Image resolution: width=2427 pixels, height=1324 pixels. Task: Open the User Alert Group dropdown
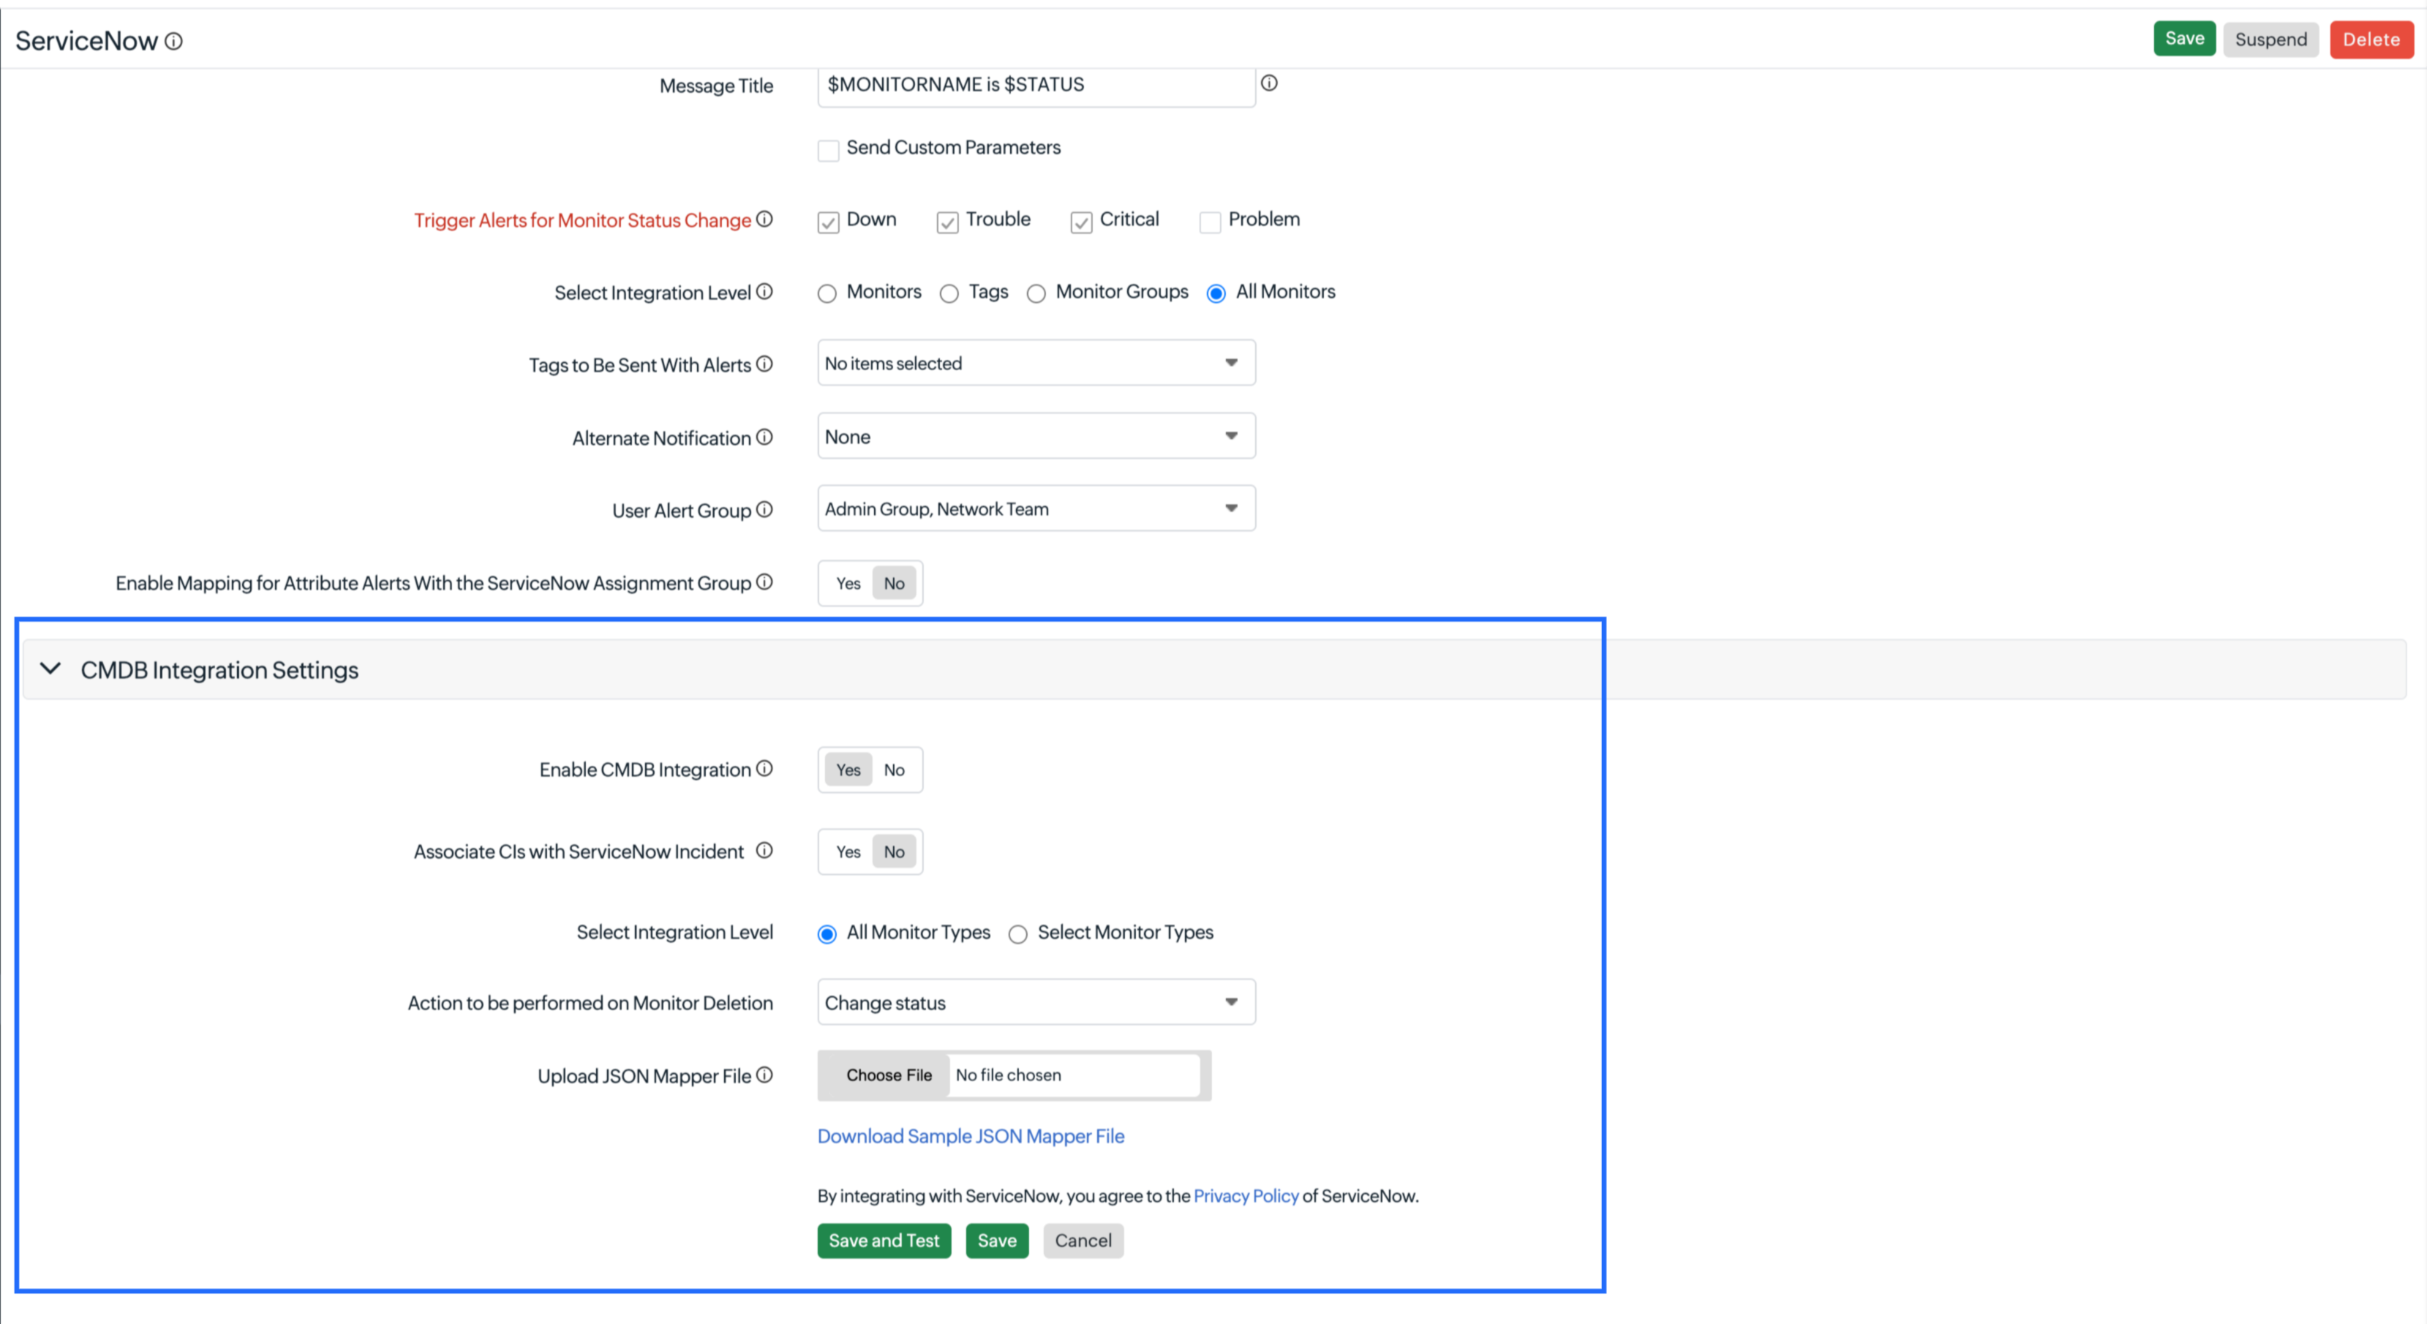click(x=1036, y=509)
